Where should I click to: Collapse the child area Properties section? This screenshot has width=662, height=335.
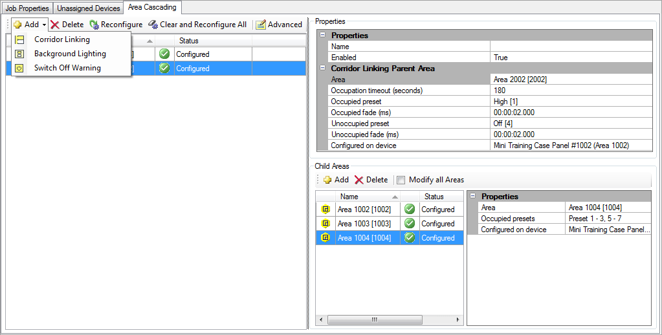[x=473, y=196]
